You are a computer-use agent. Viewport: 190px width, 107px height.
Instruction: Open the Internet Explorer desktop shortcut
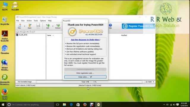coord(5,65)
